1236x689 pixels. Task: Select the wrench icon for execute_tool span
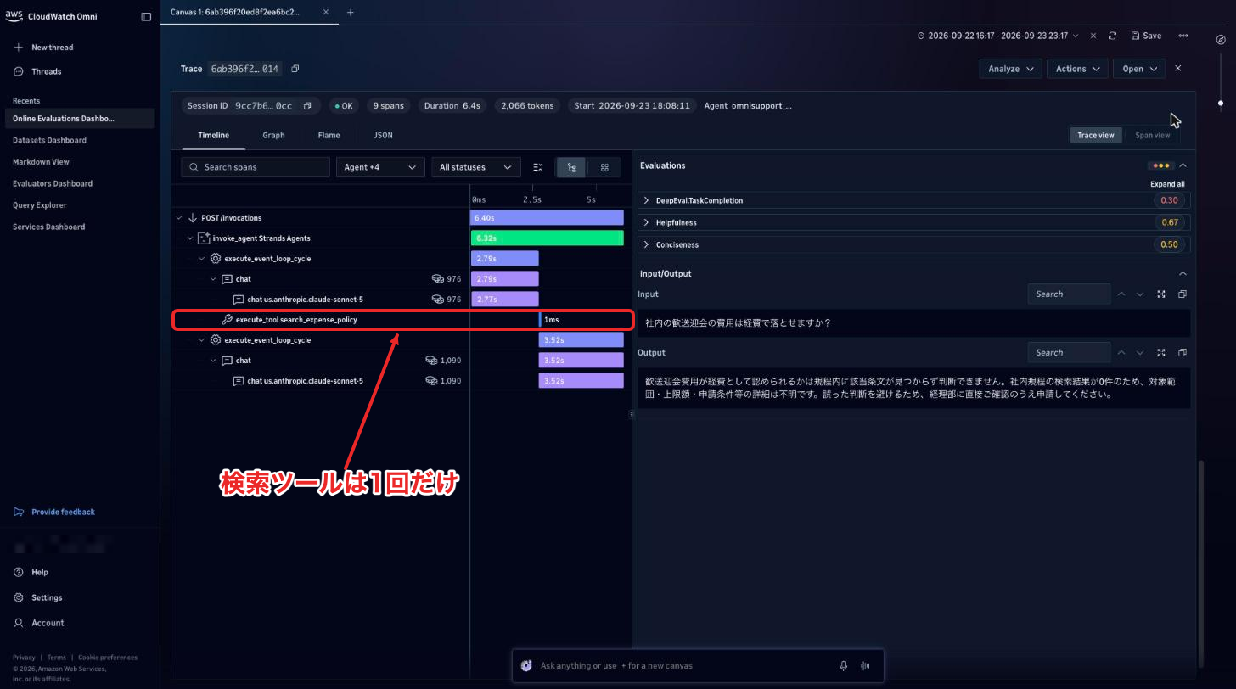tap(227, 320)
